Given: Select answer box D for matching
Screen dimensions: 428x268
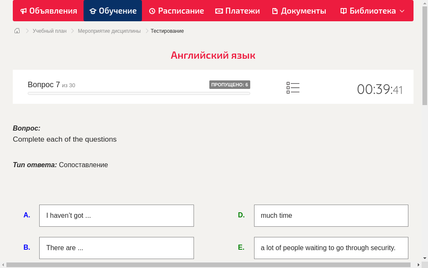Looking at the screenshot, I should coord(331,215).
